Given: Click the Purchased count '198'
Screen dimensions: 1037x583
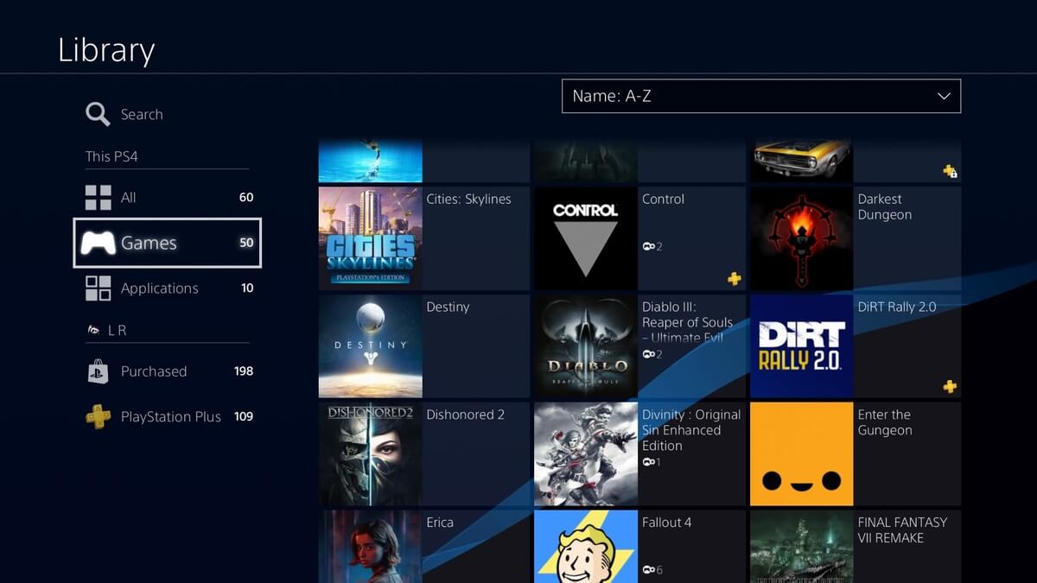Looking at the screenshot, I should point(244,371).
